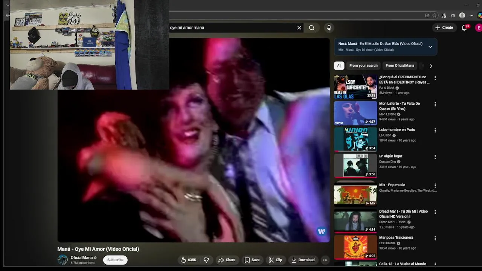Expand the Next mix playlist panel
This screenshot has height=271, width=482.
(x=430, y=47)
